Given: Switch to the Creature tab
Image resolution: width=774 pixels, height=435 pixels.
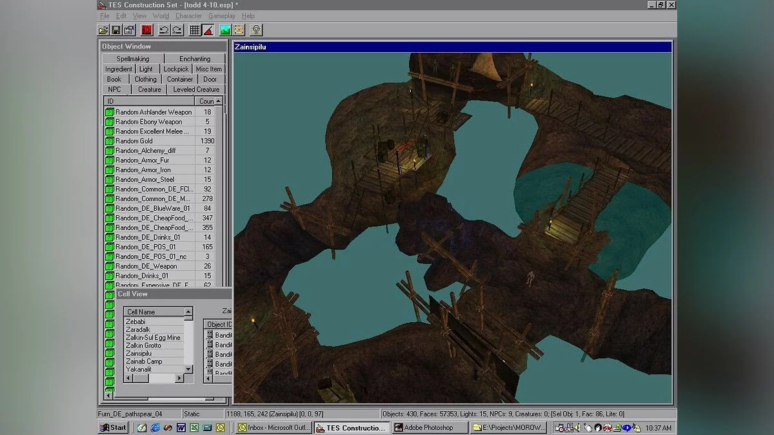Looking at the screenshot, I should (149, 89).
